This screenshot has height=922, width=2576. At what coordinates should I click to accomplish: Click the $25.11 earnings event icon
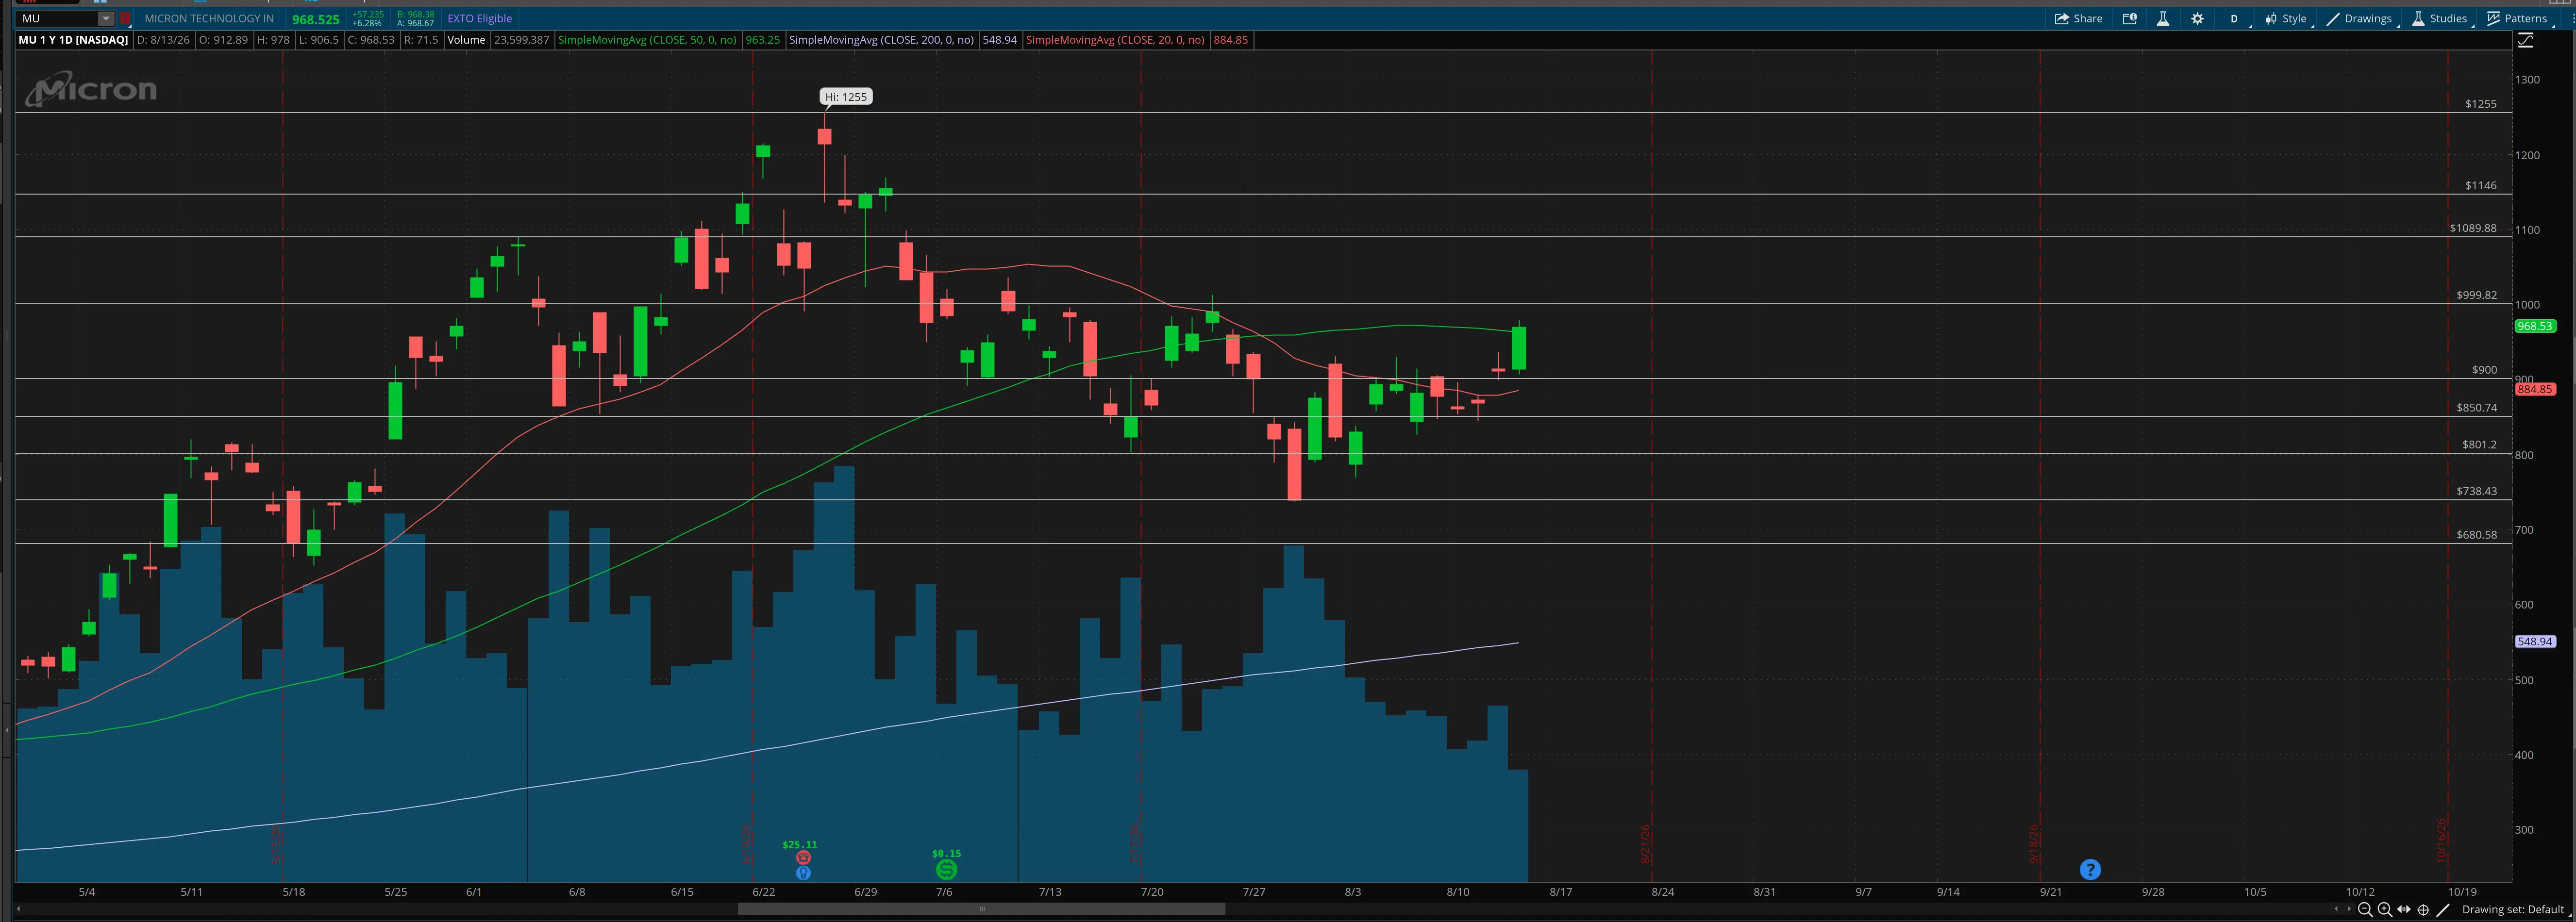tap(803, 857)
